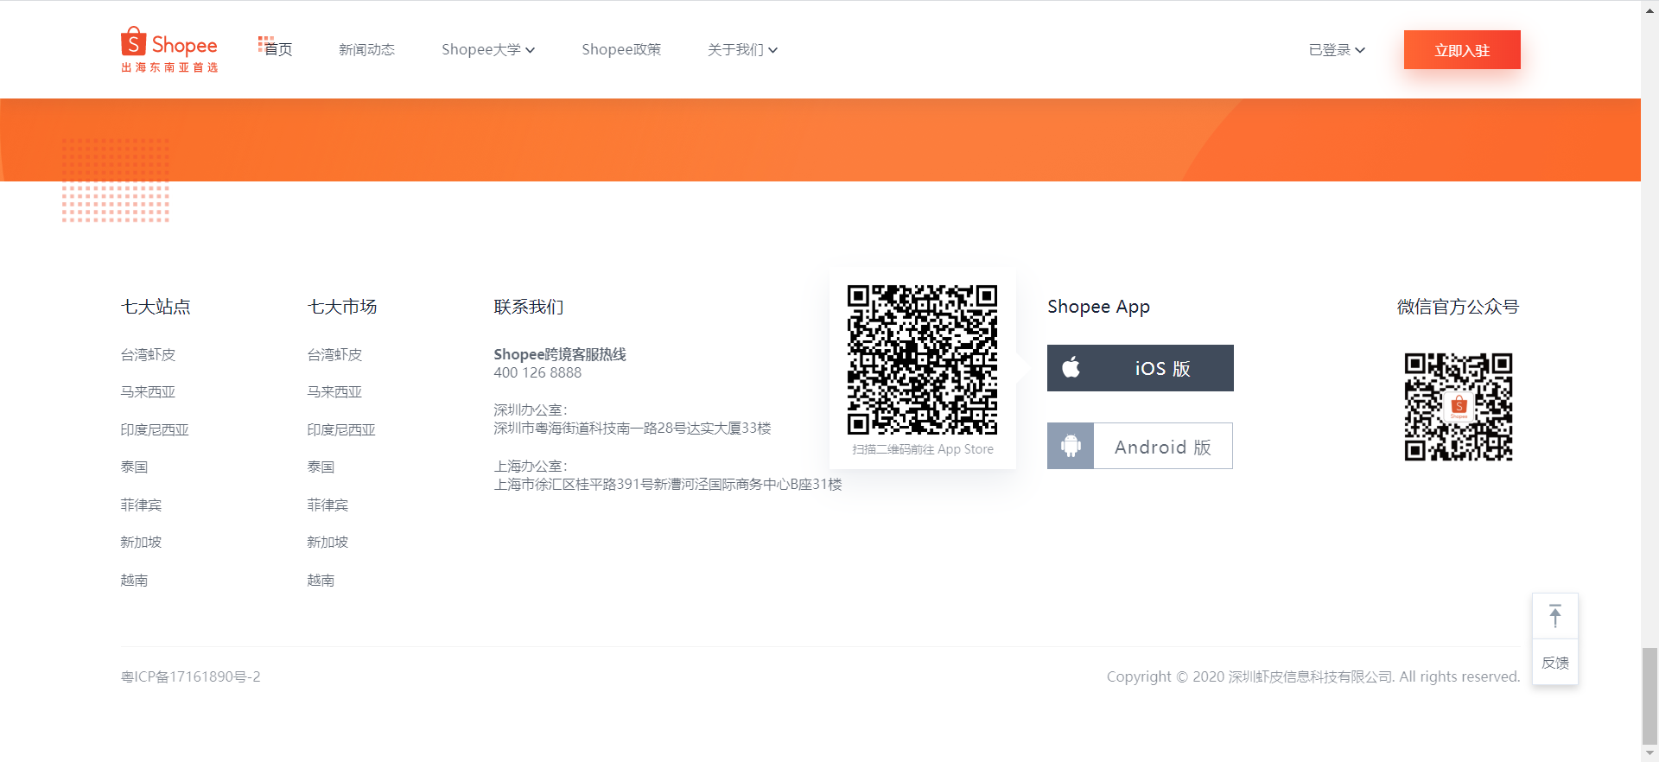Click the 联系我们 heading
The width and height of the screenshot is (1659, 762).
click(529, 307)
